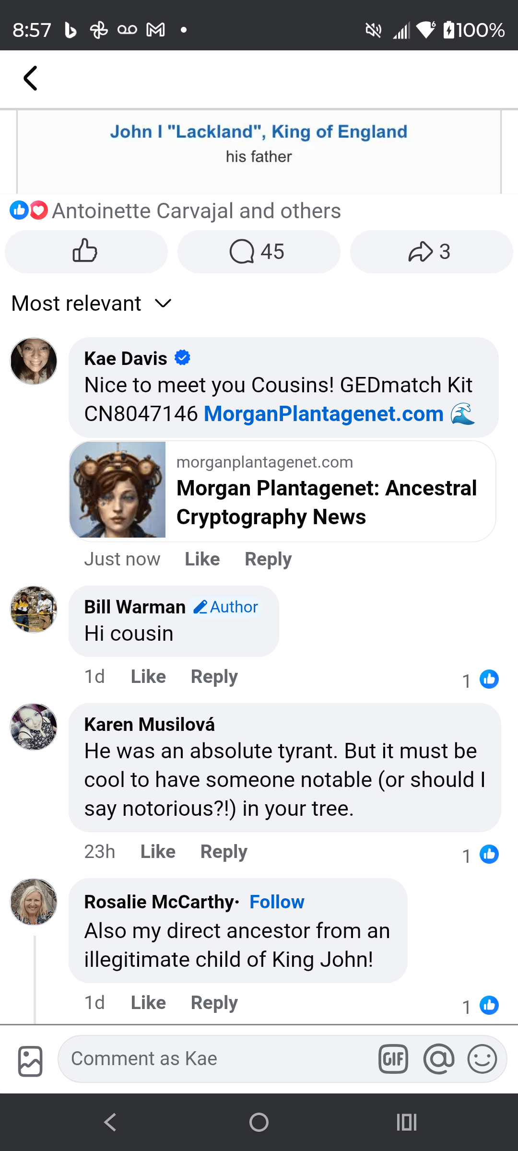This screenshot has width=518, height=1151.
Task: Tap the photo attachment icon
Action: [x=29, y=1060]
